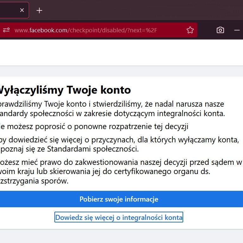Open Dowiedz się więcej o integralności konta link
The height and width of the screenshot is (243, 243).
point(119,217)
